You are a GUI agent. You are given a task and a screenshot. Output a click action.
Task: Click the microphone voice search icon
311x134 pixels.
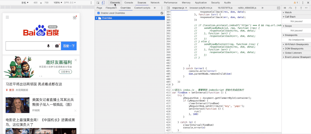[x=48, y=46]
